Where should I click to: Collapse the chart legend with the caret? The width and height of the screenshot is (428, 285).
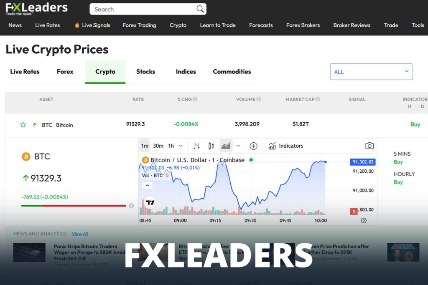point(147,185)
